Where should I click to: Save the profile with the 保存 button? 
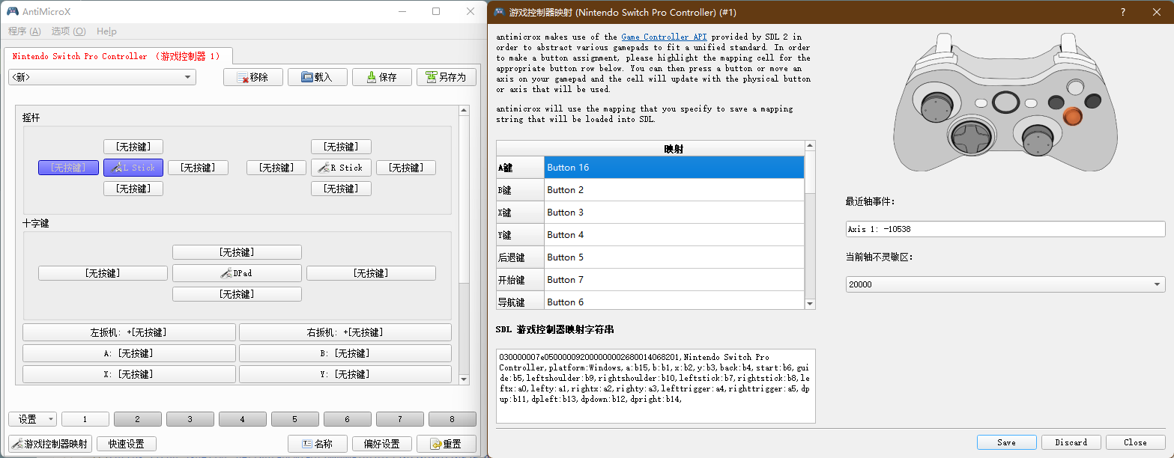coord(381,77)
